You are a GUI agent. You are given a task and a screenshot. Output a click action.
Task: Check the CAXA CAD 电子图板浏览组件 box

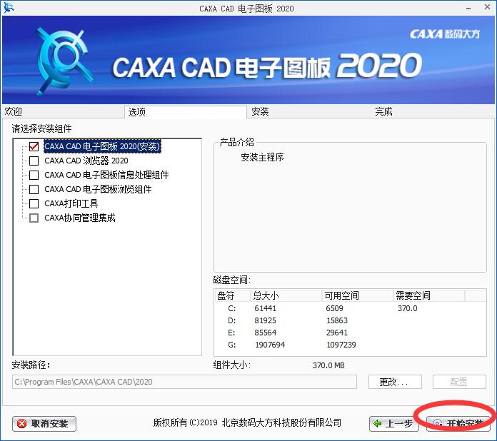(x=34, y=189)
